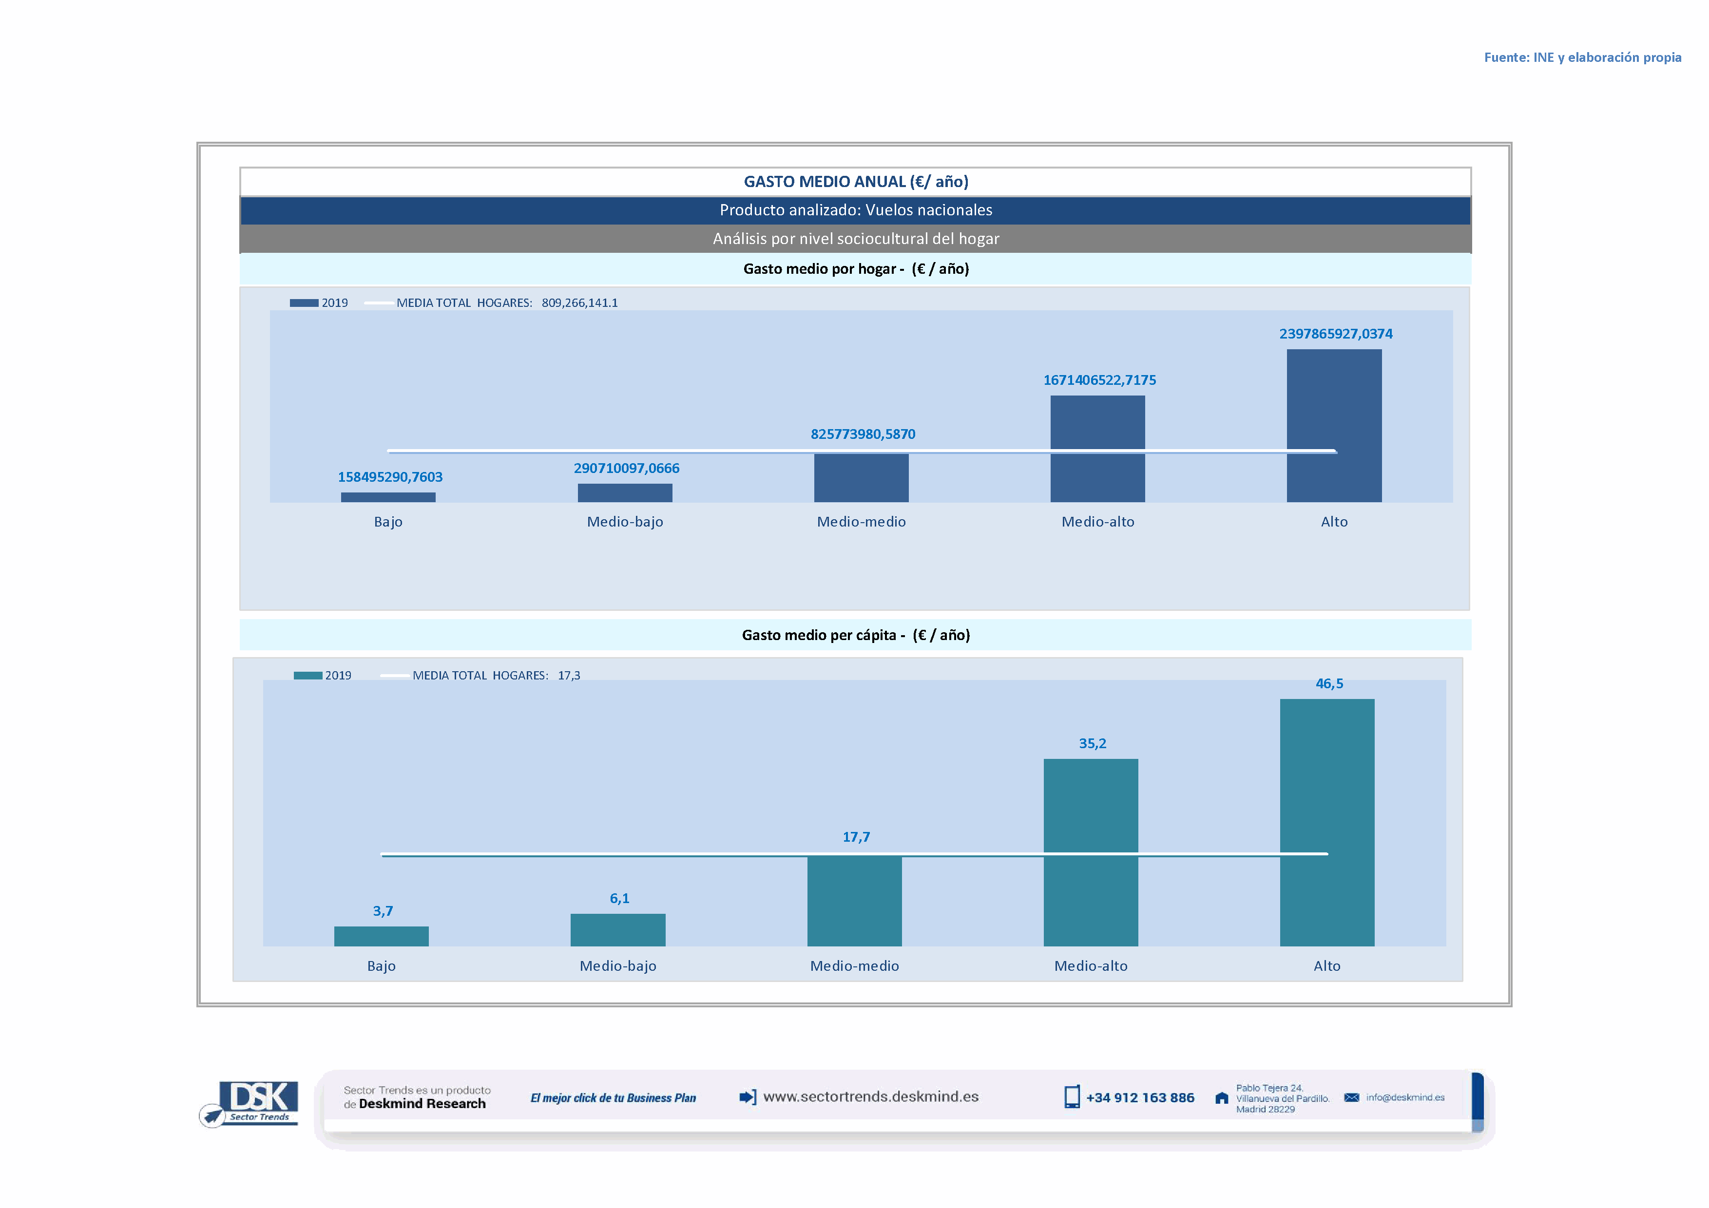Click the teal 2019 legend marker
The image size is (1709, 1208).
click(307, 676)
